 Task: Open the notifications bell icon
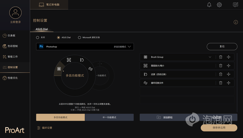pyautogui.click(x=209, y=5)
